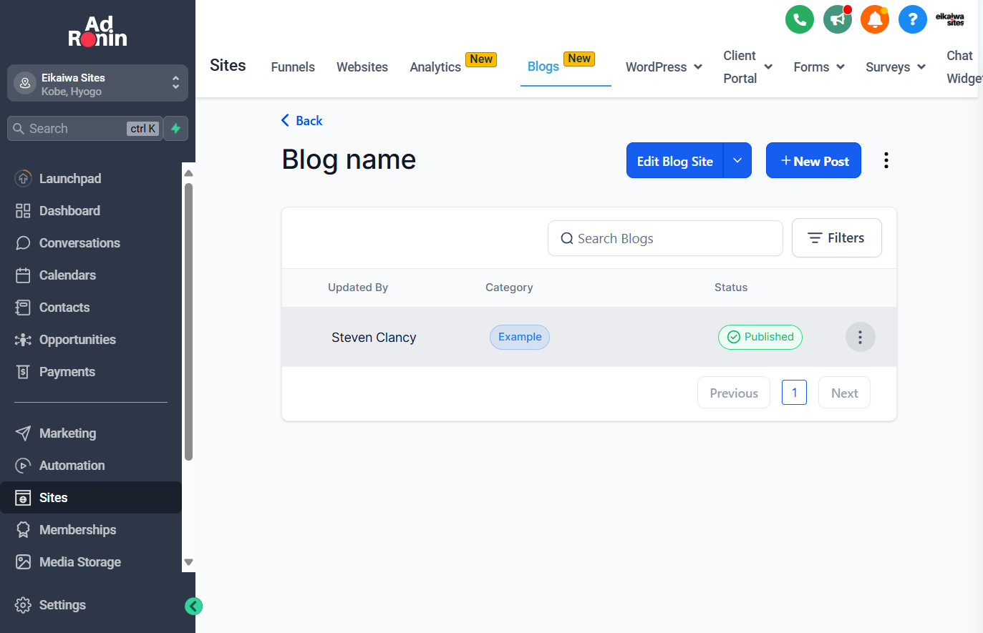Open the orange notifications bell

(875, 19)
